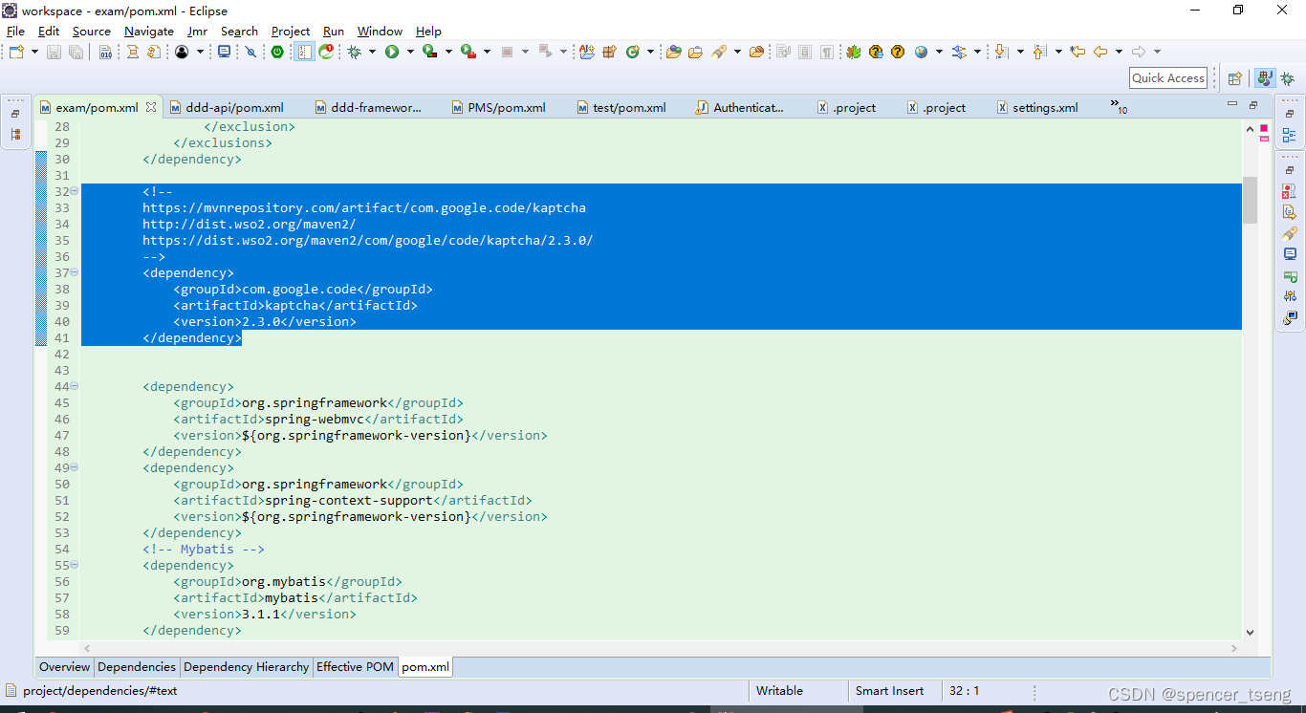
Task: Run the application with the green Run icon
Action: coord(390,52)
